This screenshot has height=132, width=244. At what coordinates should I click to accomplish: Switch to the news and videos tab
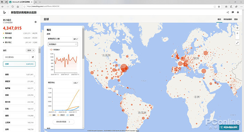tap(228, 19)
